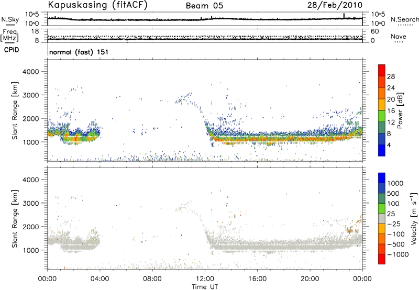Click the 'CPID' label

pos(12,50)
